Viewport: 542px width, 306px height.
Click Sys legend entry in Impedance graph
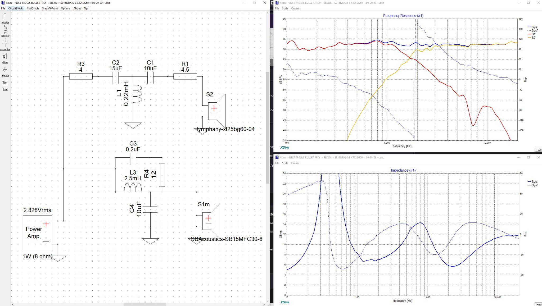click(x=532, y=182)
